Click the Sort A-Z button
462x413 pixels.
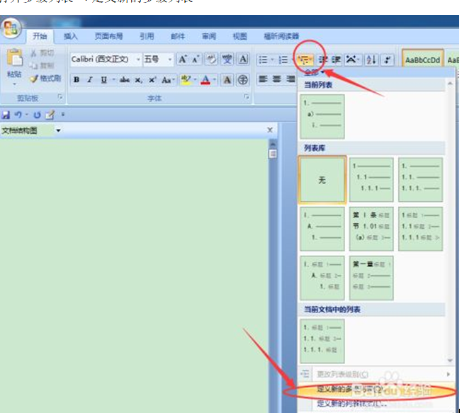(x=371, y=60)
